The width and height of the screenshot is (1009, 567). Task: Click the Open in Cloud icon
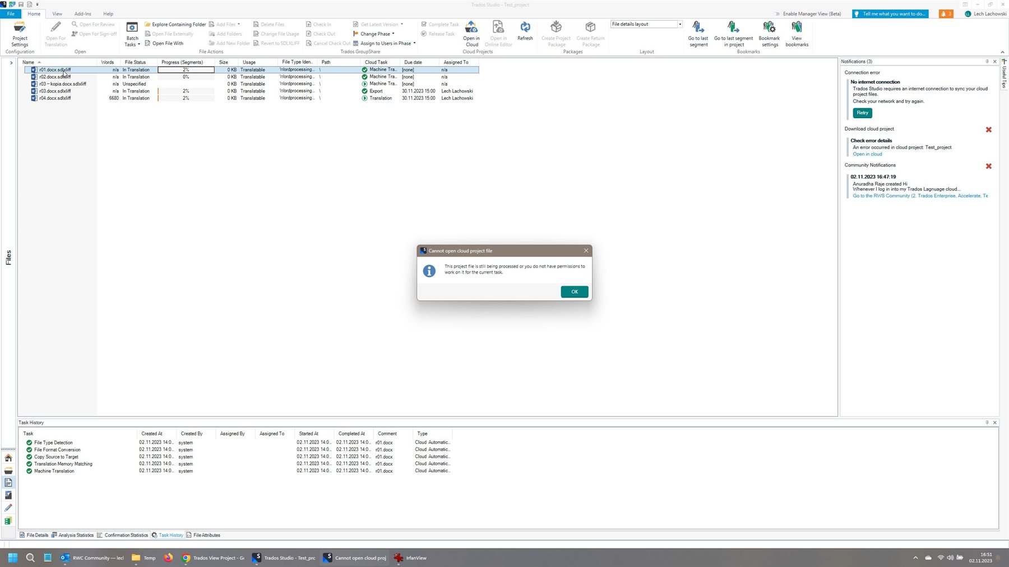[x=471, y=31]
